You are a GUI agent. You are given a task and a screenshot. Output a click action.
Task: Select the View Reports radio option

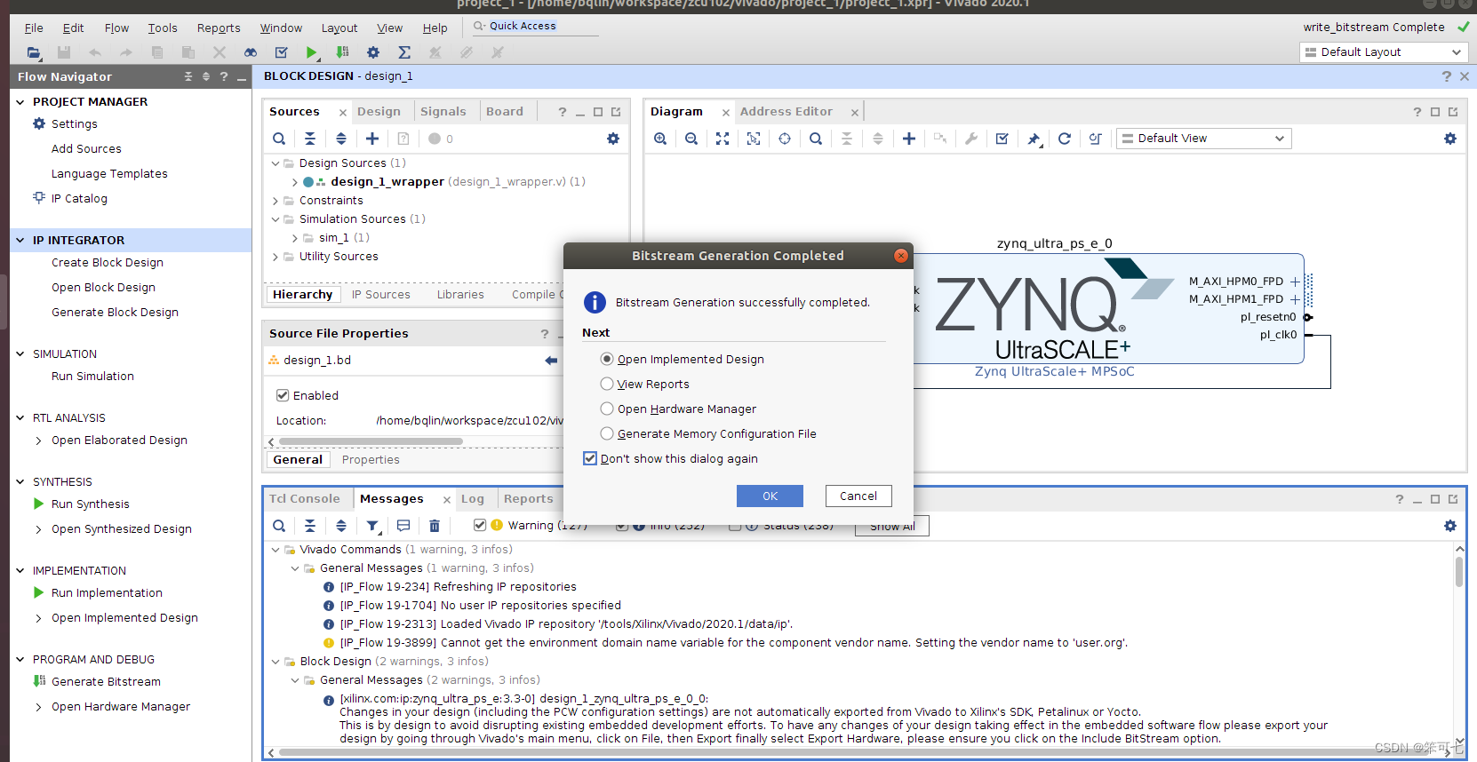coord(607,384)
